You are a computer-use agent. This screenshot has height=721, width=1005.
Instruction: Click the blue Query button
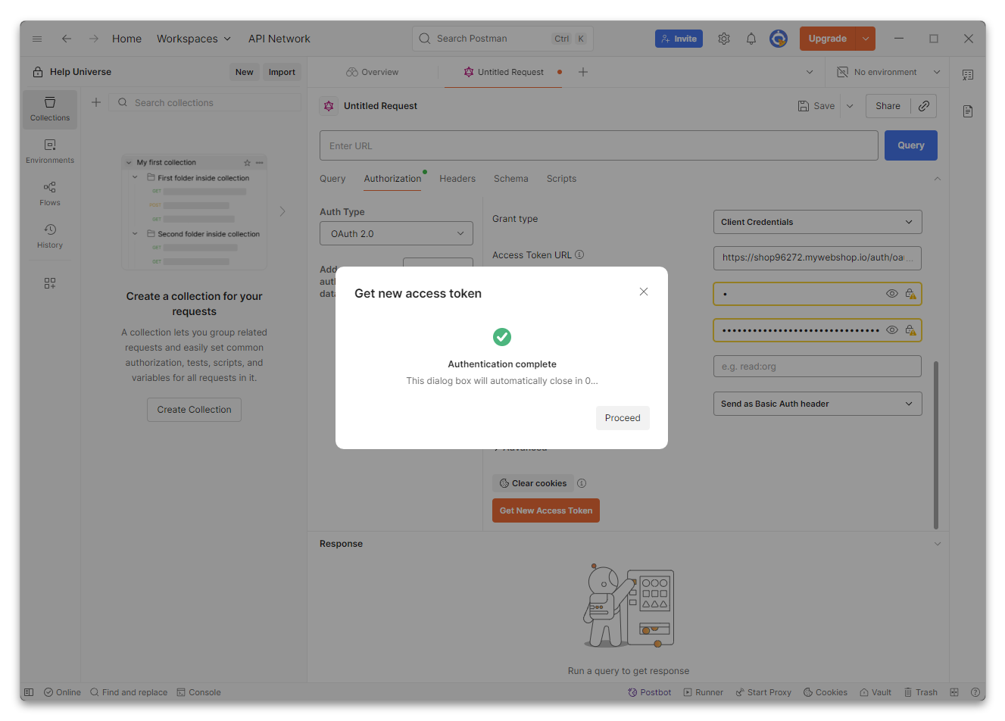coord(911,145)
